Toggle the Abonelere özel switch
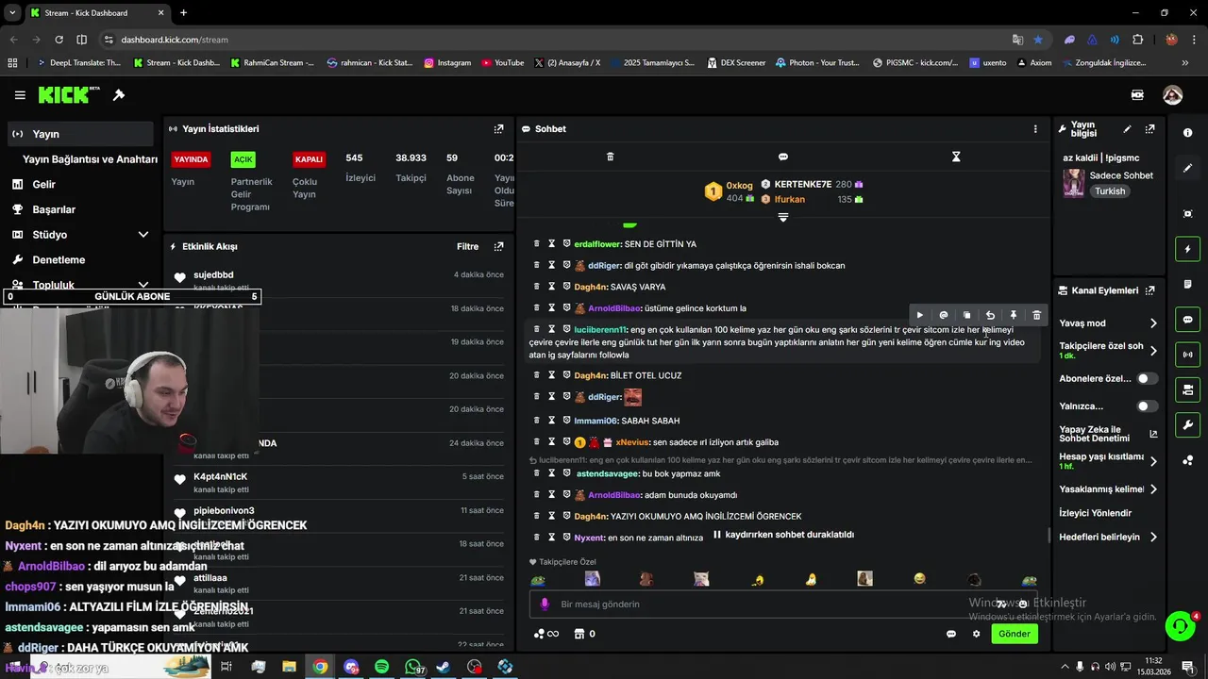Viewport: 1208px width, 679px height. (1147, 378)
